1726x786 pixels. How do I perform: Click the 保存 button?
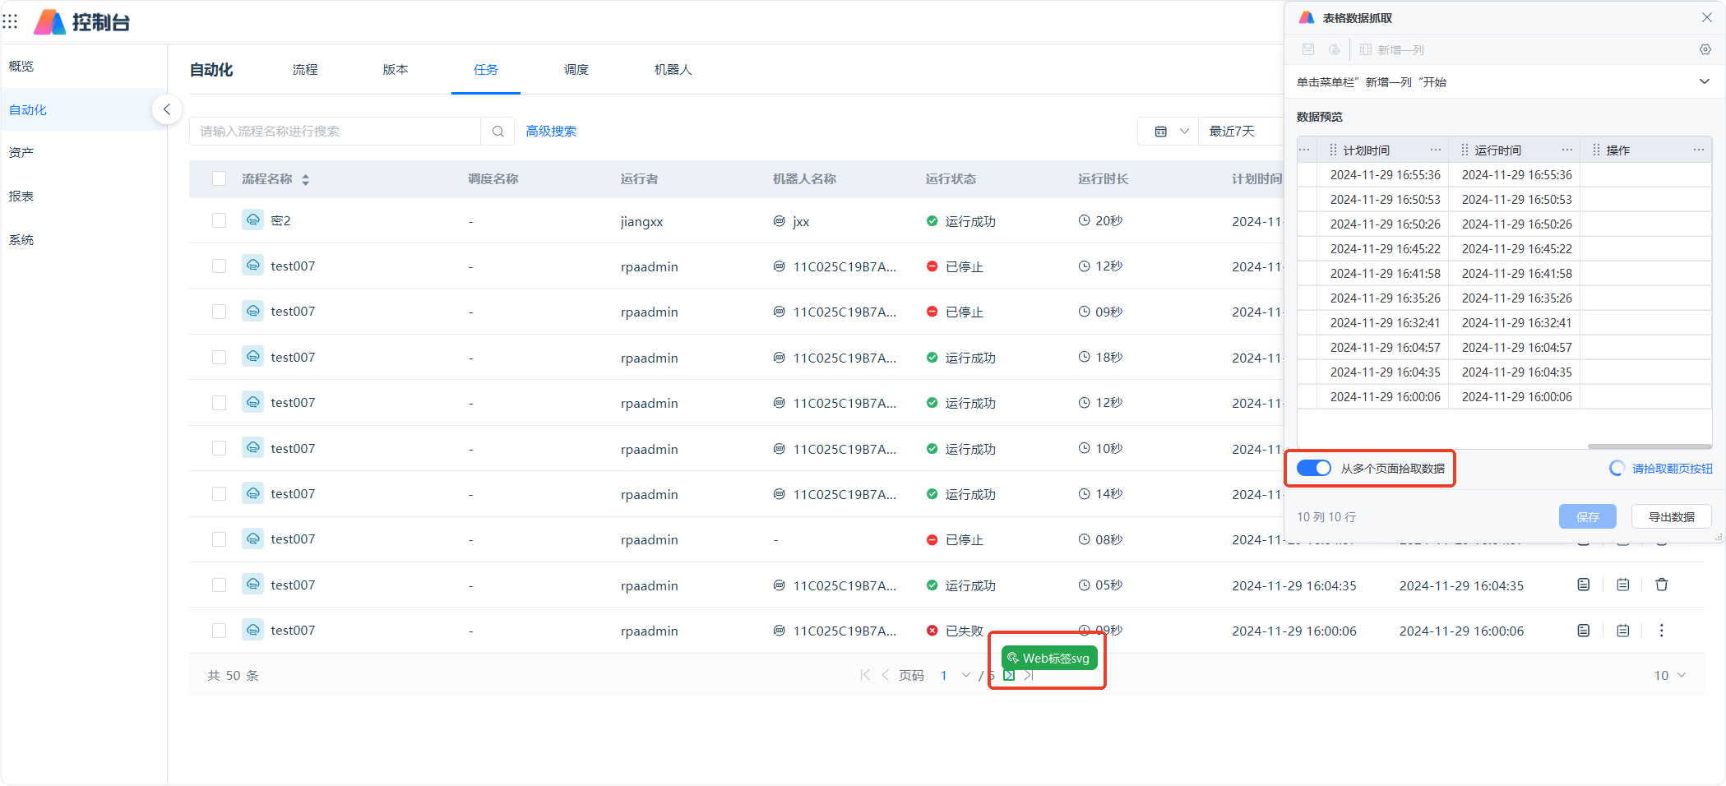[1588, 517]
